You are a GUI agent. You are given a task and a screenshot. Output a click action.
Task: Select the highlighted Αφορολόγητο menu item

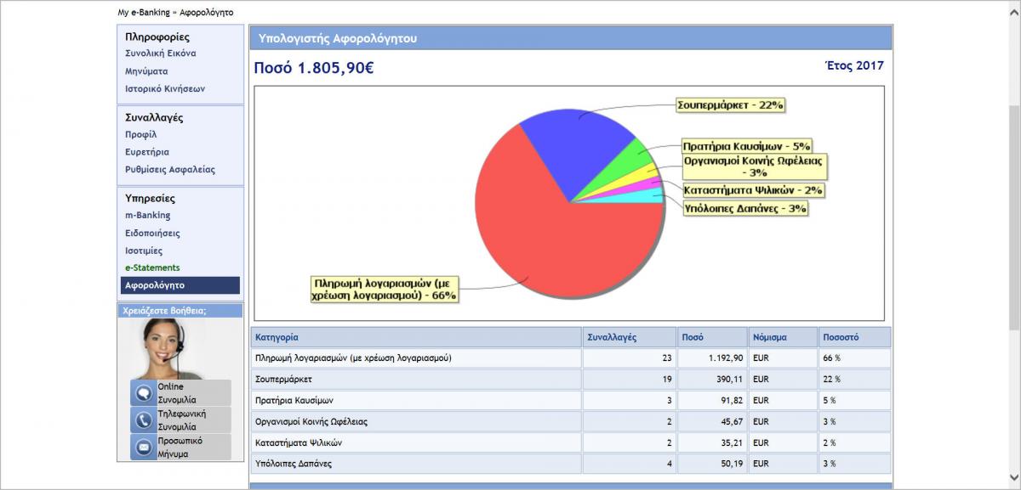[180, 285]
